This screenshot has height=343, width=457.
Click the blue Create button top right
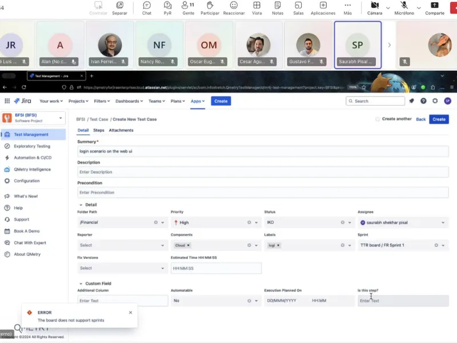(439, 119)
